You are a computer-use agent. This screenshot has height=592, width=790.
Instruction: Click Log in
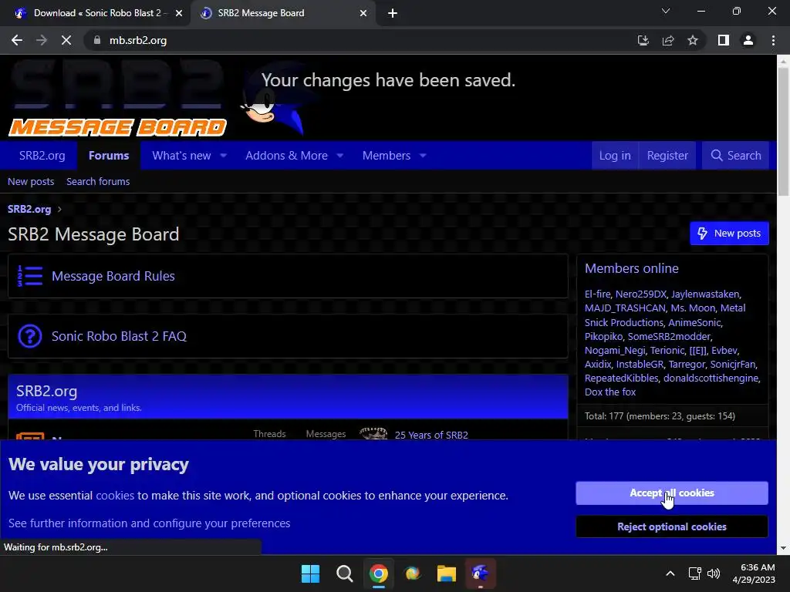tap(615, 156)
